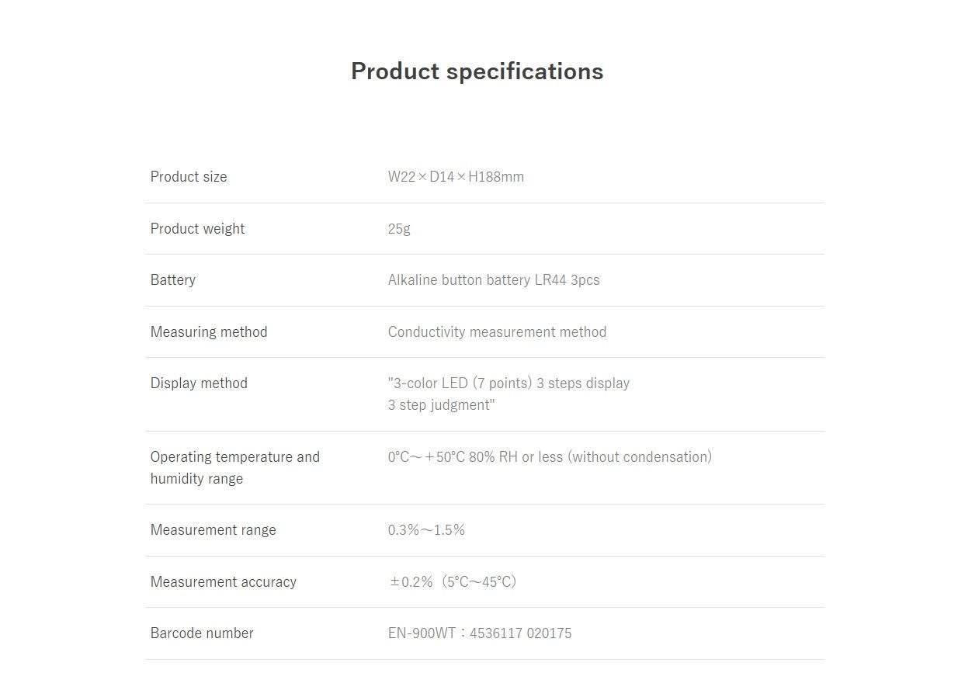Click the Conductivity measurement method value
The image size is (965, 673).
point(497,332)
